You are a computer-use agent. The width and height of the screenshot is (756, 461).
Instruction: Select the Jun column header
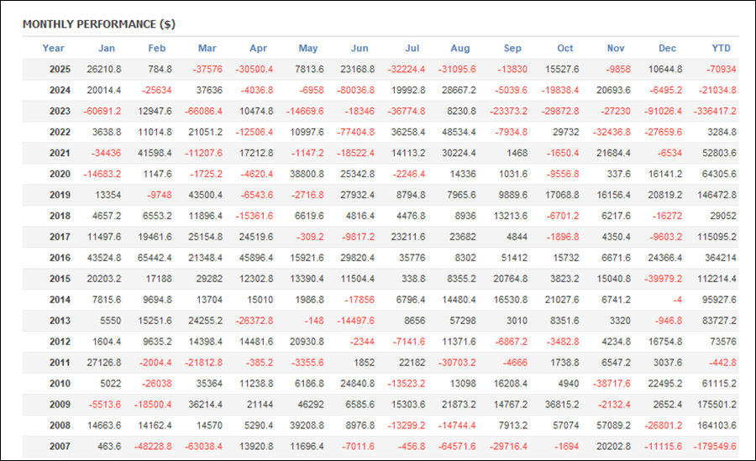(359, 48)
